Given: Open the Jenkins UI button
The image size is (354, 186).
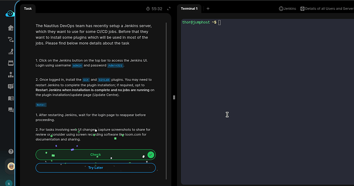Looking at the screenshot, I should (287, 9).
